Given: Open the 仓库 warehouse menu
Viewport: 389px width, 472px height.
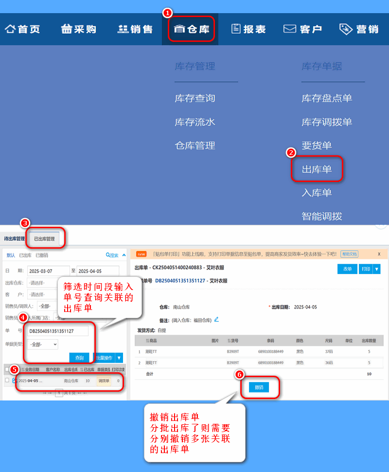Looking at the screenshot, I should click(x=192, y=29).
